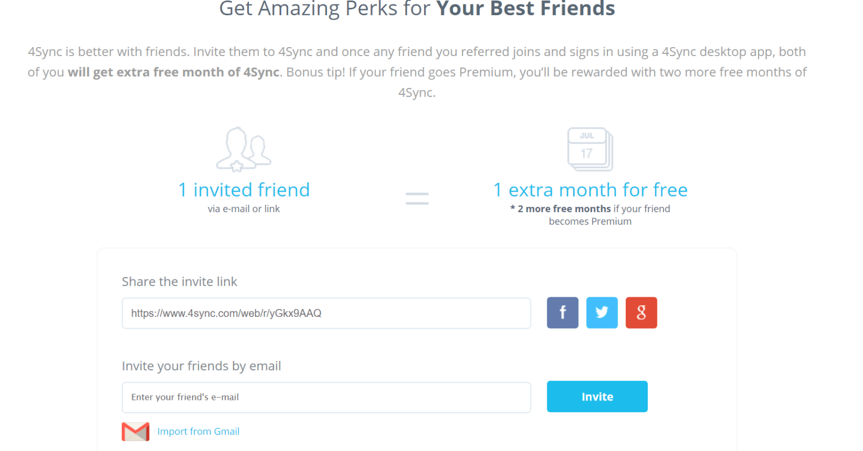Screen dimensions: 863x451
Task: Open the Import from Gmail link
Action: click(x=198, y=431)
